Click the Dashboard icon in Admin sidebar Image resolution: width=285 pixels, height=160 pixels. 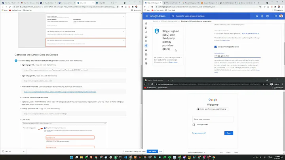click(146, 28)
